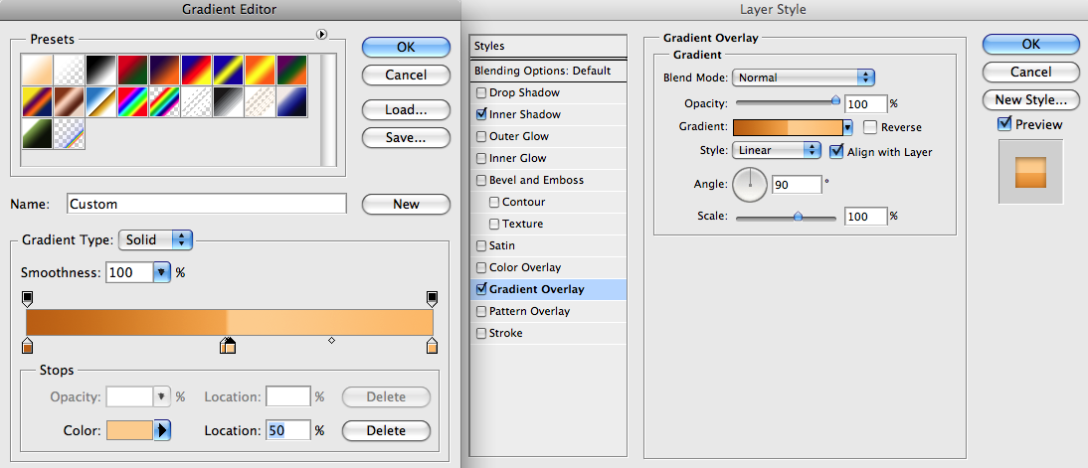Expand the Gradient Type Solid dropdown
This screenshot has height=468, width=1088.
[x=155, y=240]
